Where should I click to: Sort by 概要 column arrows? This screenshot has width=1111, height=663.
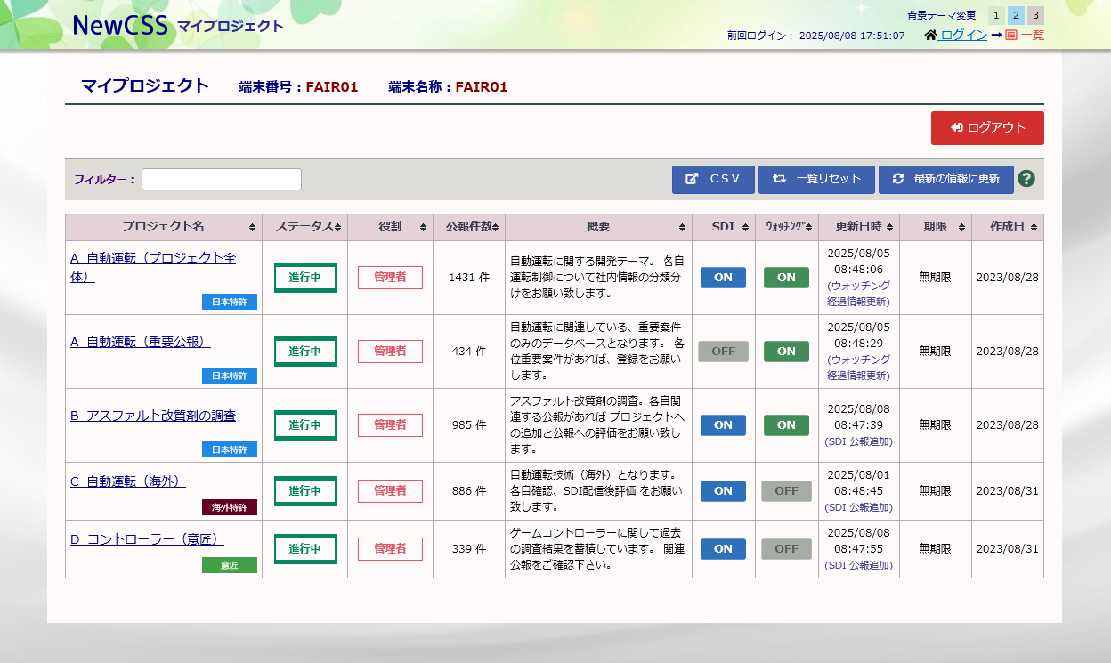pyautogui.click(x=683, y=228)
